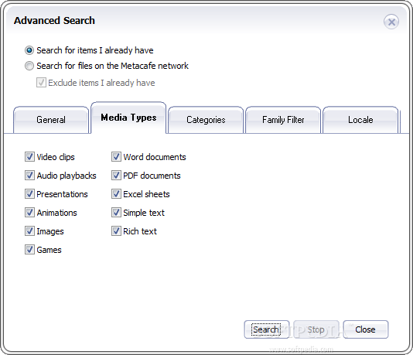Close the Advanced Search dialog with X icon
Viewport: 413px width, 355px height.
tap(391, 22)
